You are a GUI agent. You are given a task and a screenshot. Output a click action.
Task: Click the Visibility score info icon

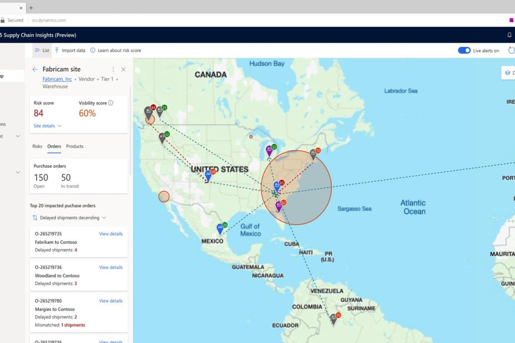111,103
